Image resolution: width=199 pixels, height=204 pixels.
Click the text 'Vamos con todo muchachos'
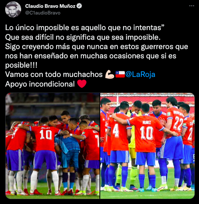54,75
